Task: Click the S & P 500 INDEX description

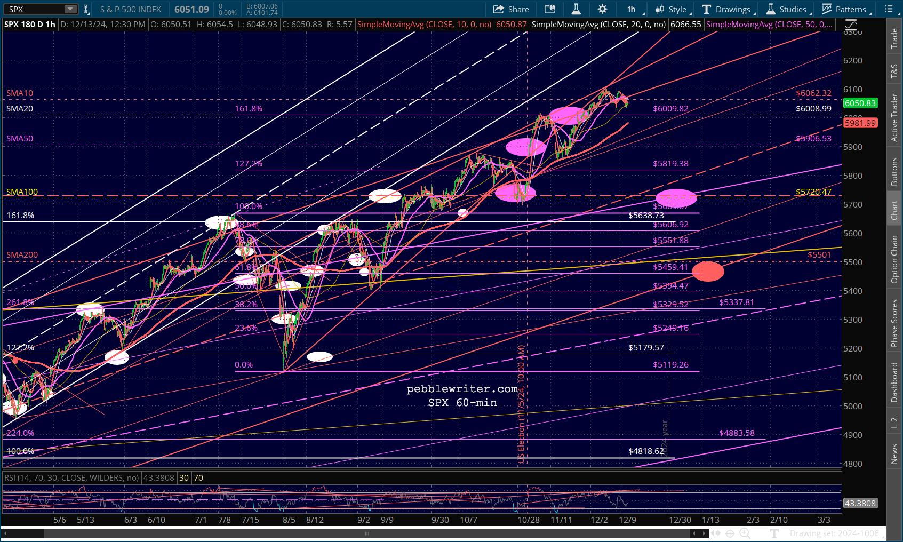Action: click(131, 9)
